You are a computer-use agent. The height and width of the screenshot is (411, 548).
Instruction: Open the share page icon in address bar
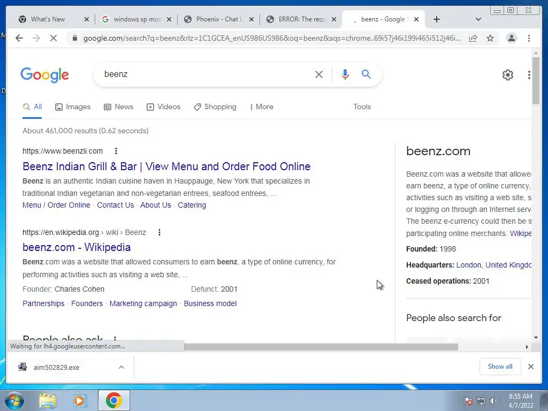[473, 38]
